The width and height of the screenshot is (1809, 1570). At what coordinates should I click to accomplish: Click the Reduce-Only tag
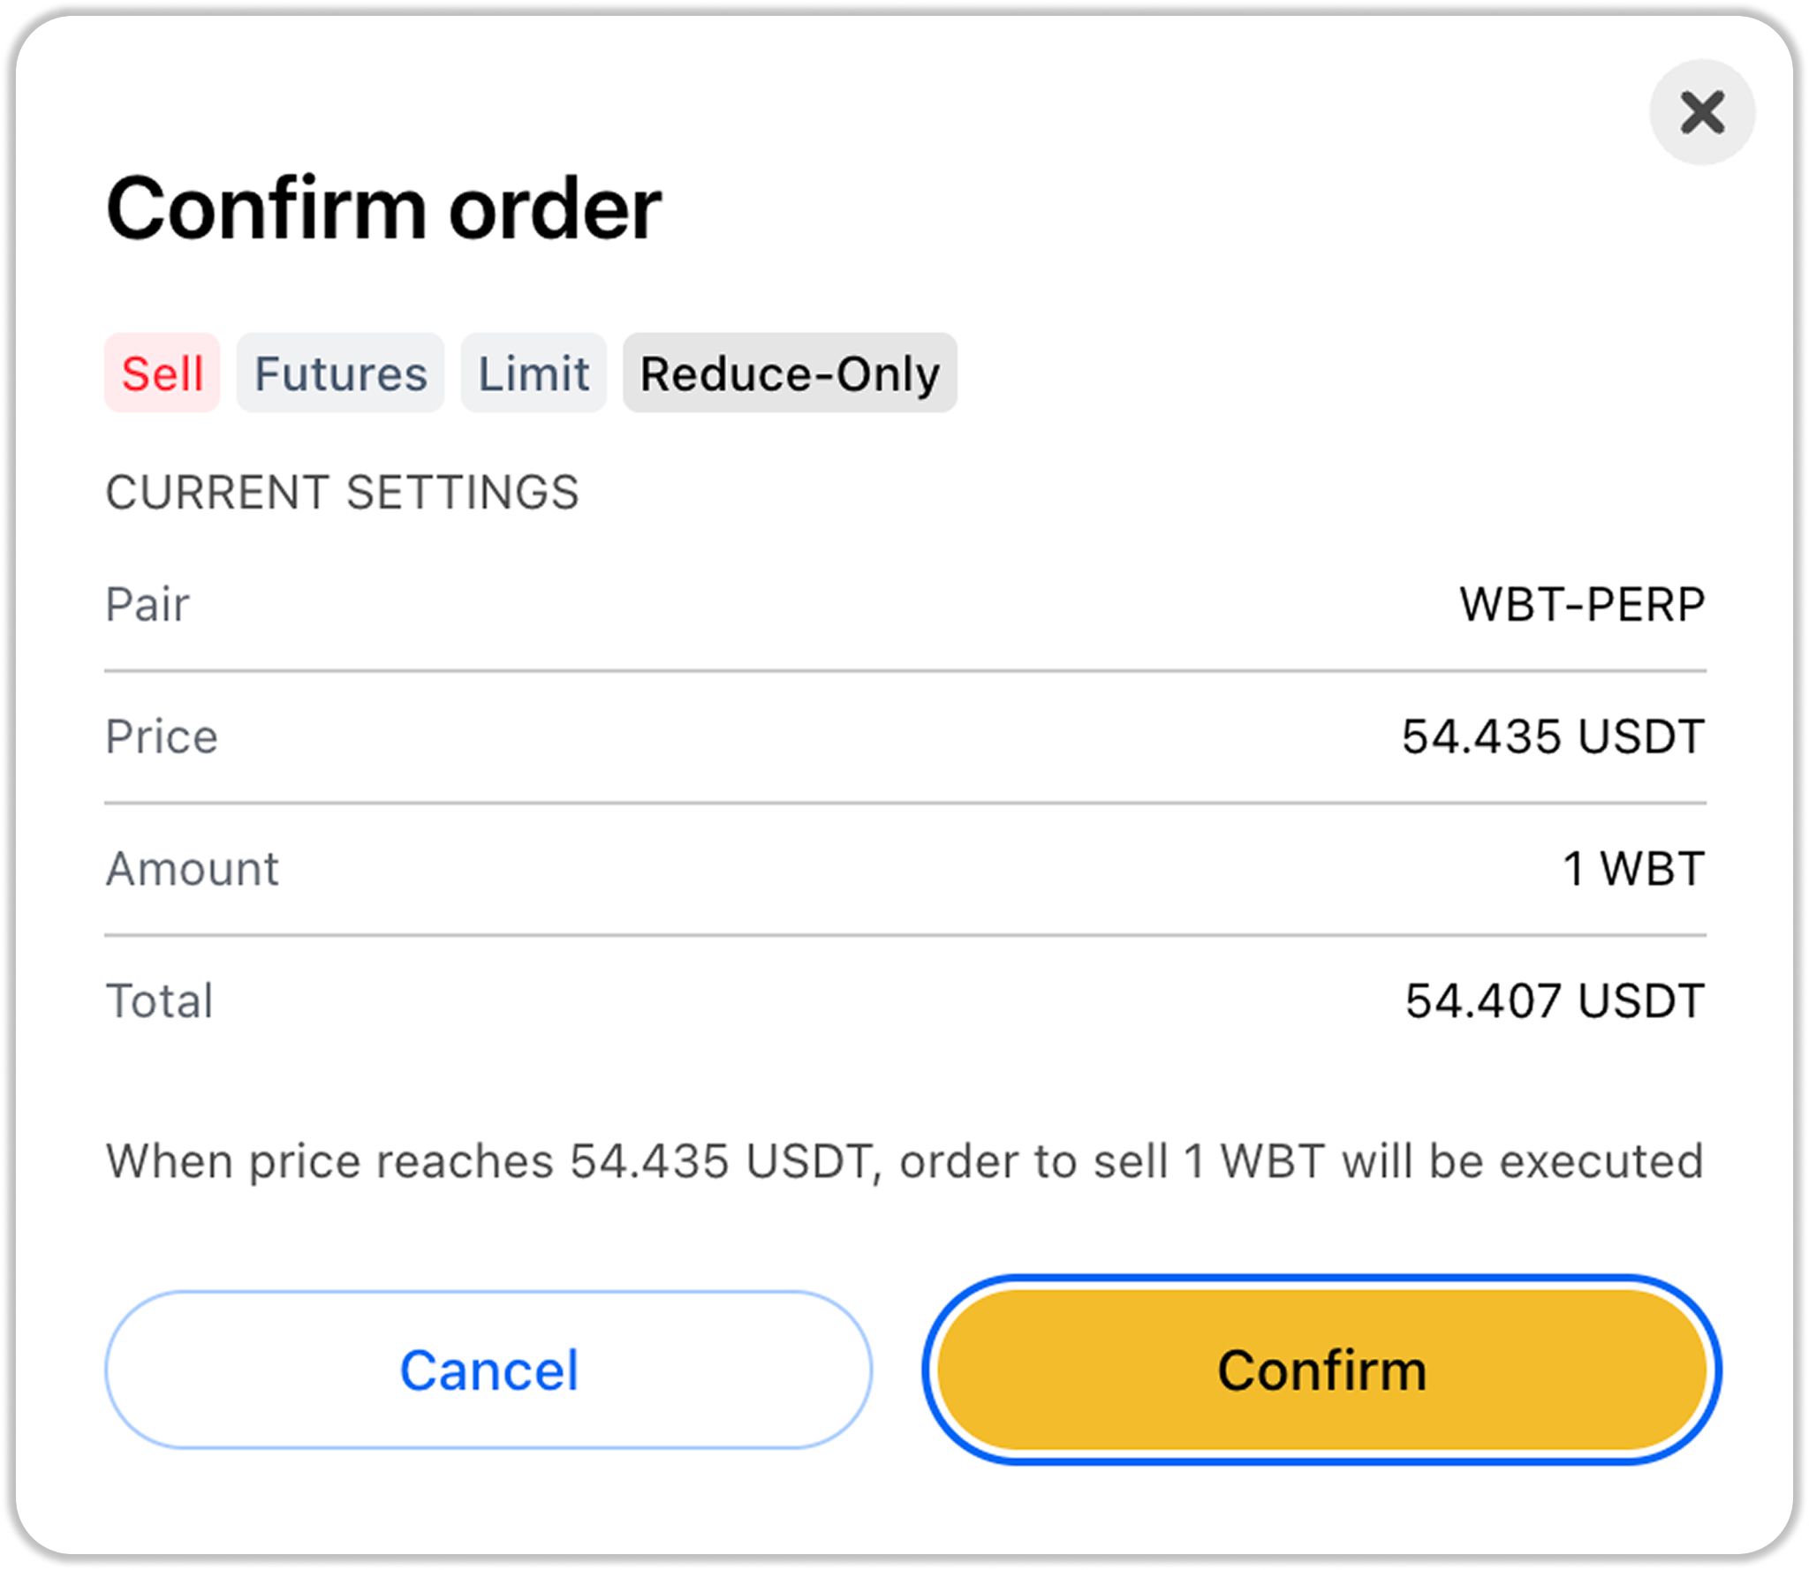tap(790, 373)
